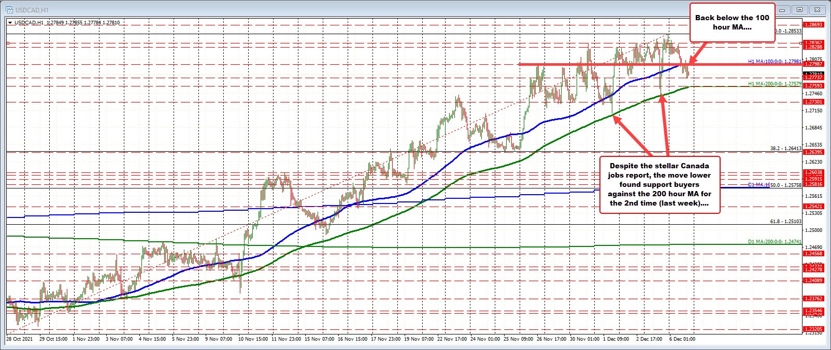Click the 16 Nov 15:00 time axis label

coord(352,339)
